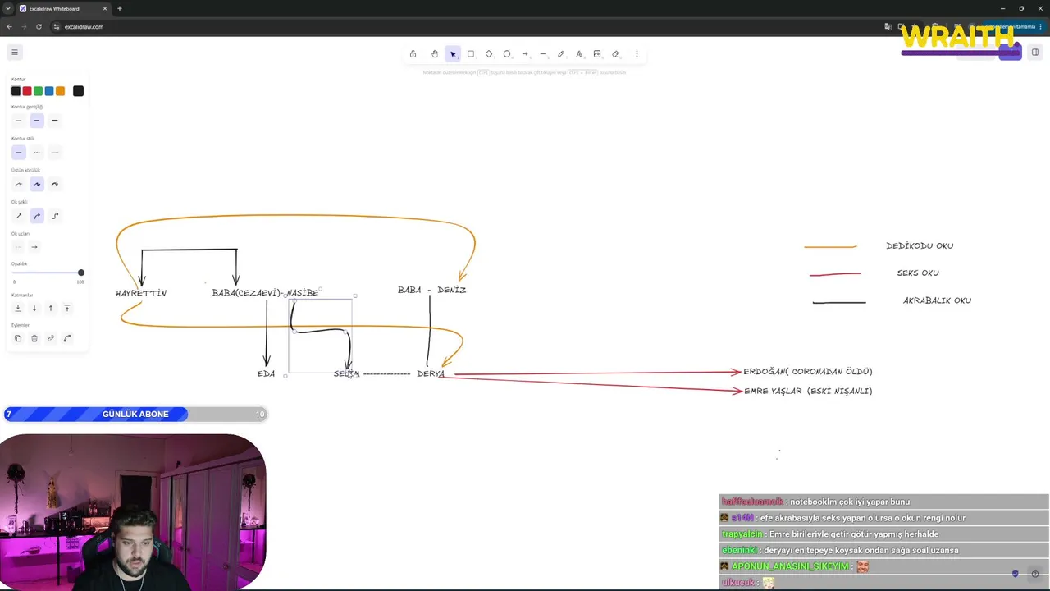Select the DEDİKODU OKU legend text
This screenshot has width=1050, height=591.
pyautogui.click(x=920, y=245)
